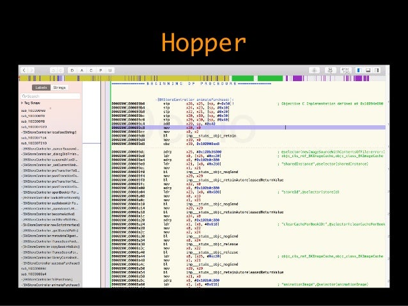Click the newImageSourceWithContentsOfFile selector comment
The width and height of the screenshot is (408, 306).
[x=331, y=152]
